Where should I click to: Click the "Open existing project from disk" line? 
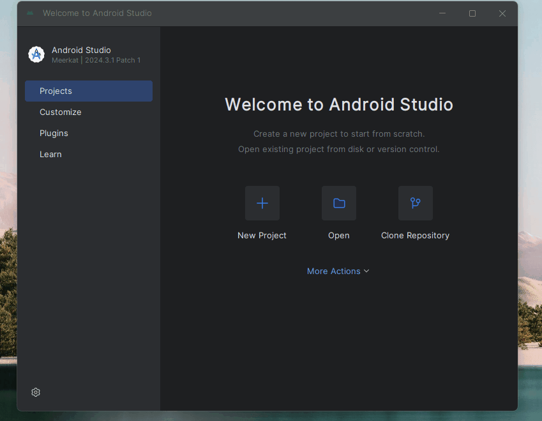[339, 149]
